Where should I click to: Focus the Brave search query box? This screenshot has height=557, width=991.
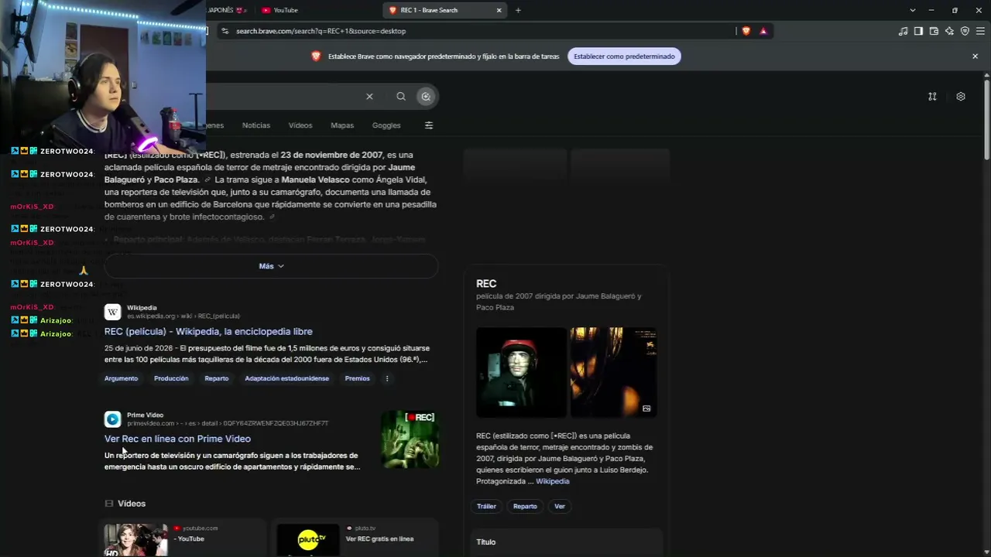tap(283, 96)
